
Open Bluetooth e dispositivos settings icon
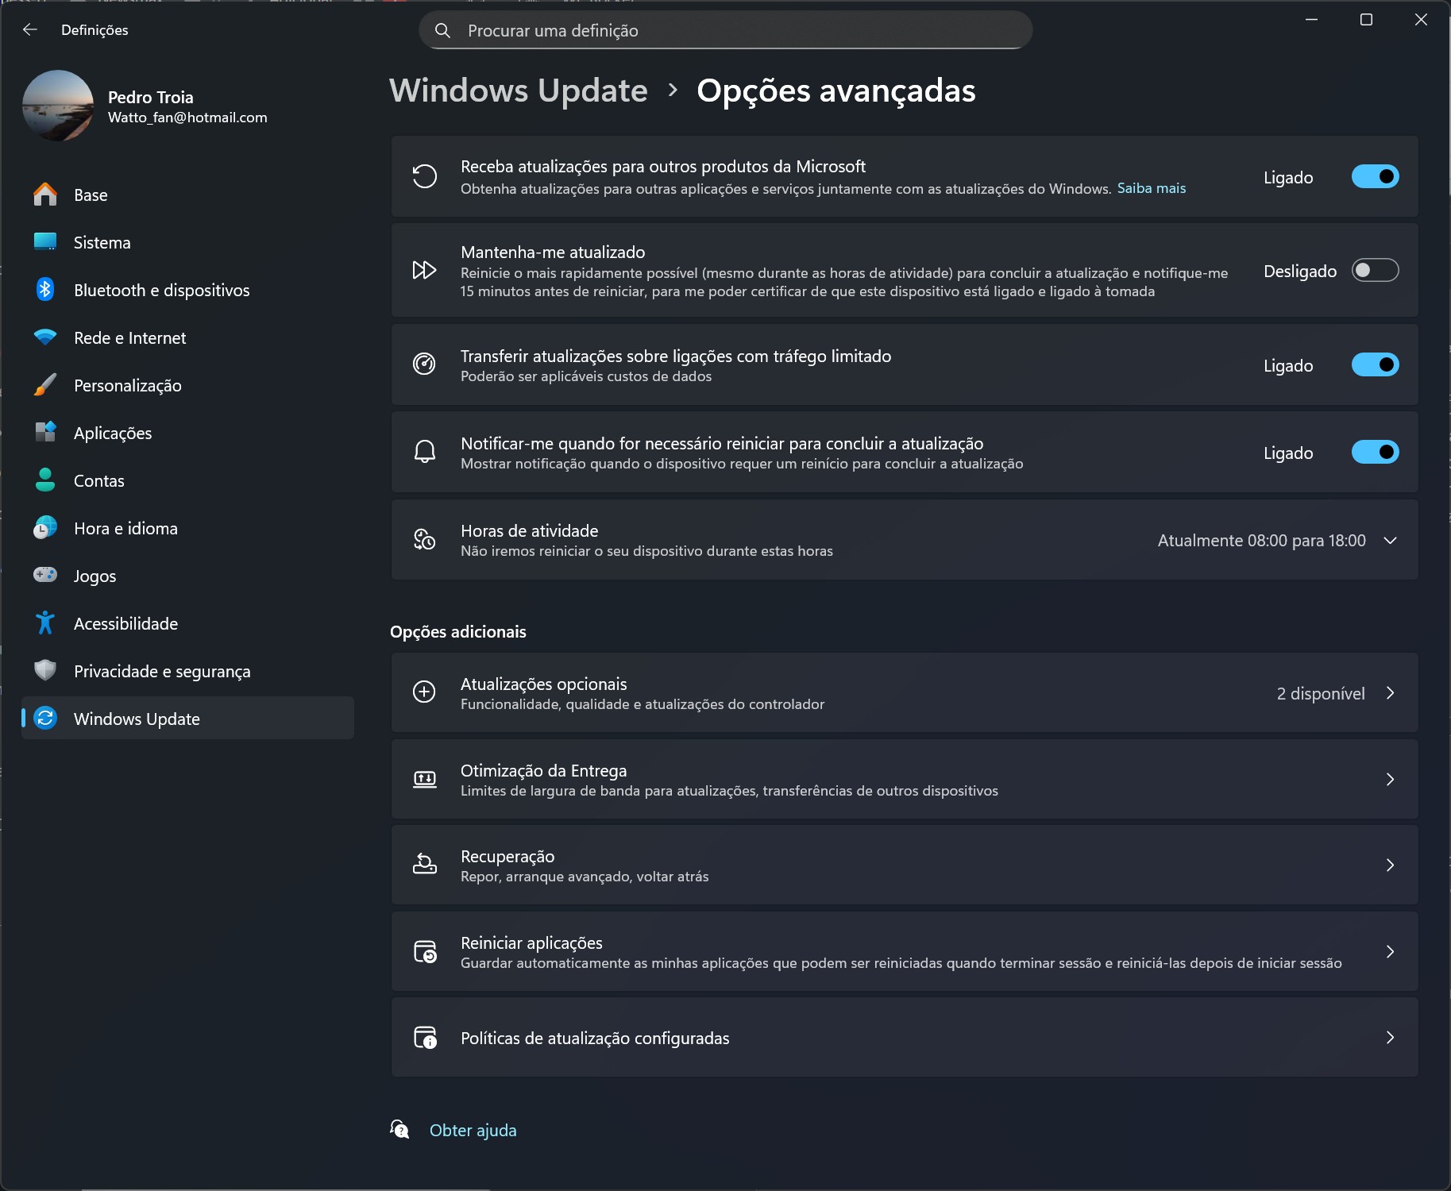[45, 289]
